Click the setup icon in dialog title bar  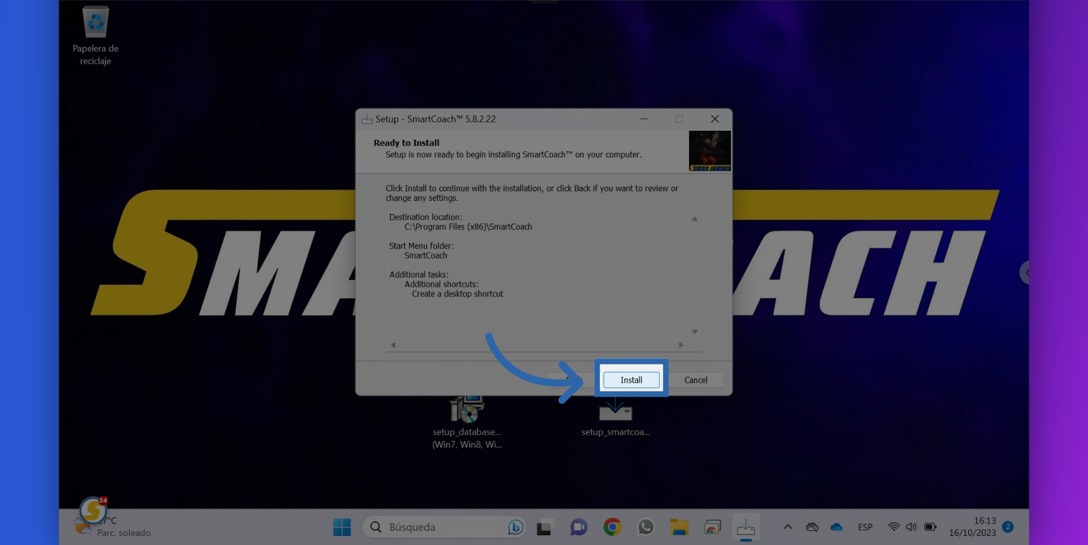click(x=367, y=119)
